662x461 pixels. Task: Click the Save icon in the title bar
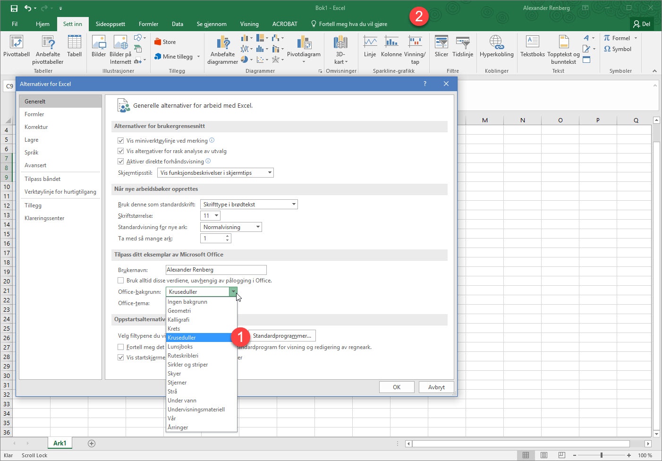point(14,8)
